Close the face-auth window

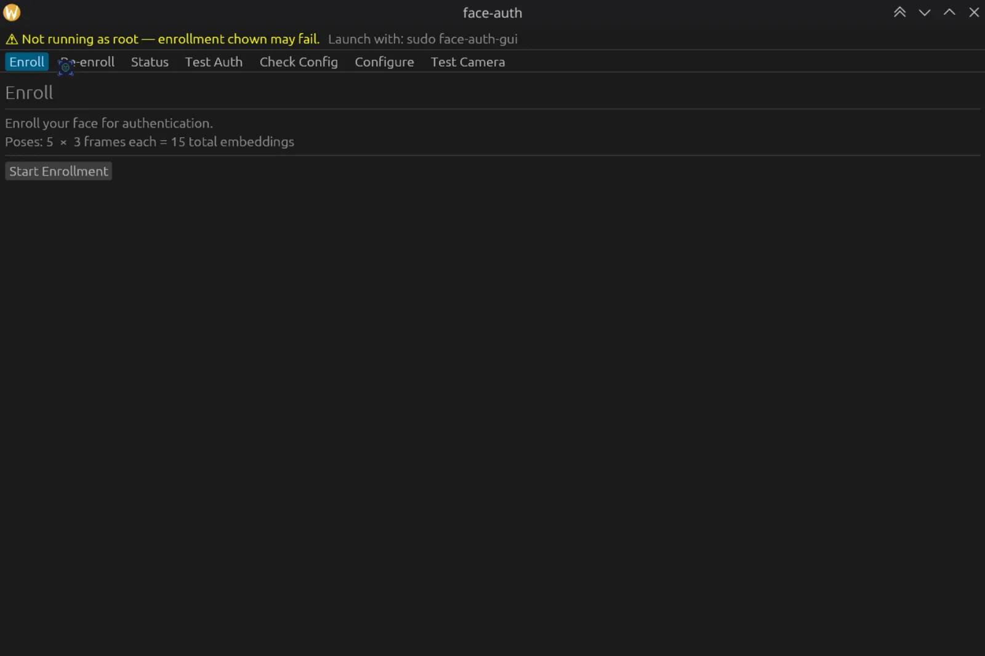pos(974,12)
